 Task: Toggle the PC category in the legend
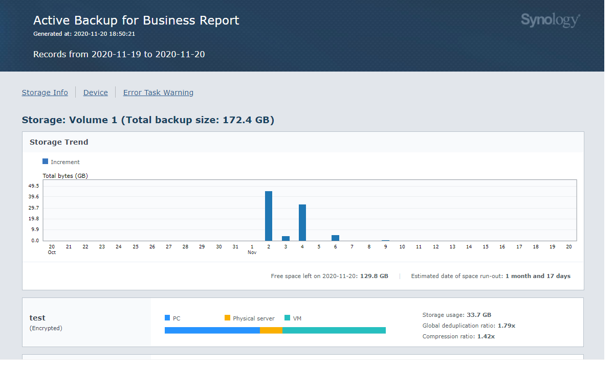(173, 318)
